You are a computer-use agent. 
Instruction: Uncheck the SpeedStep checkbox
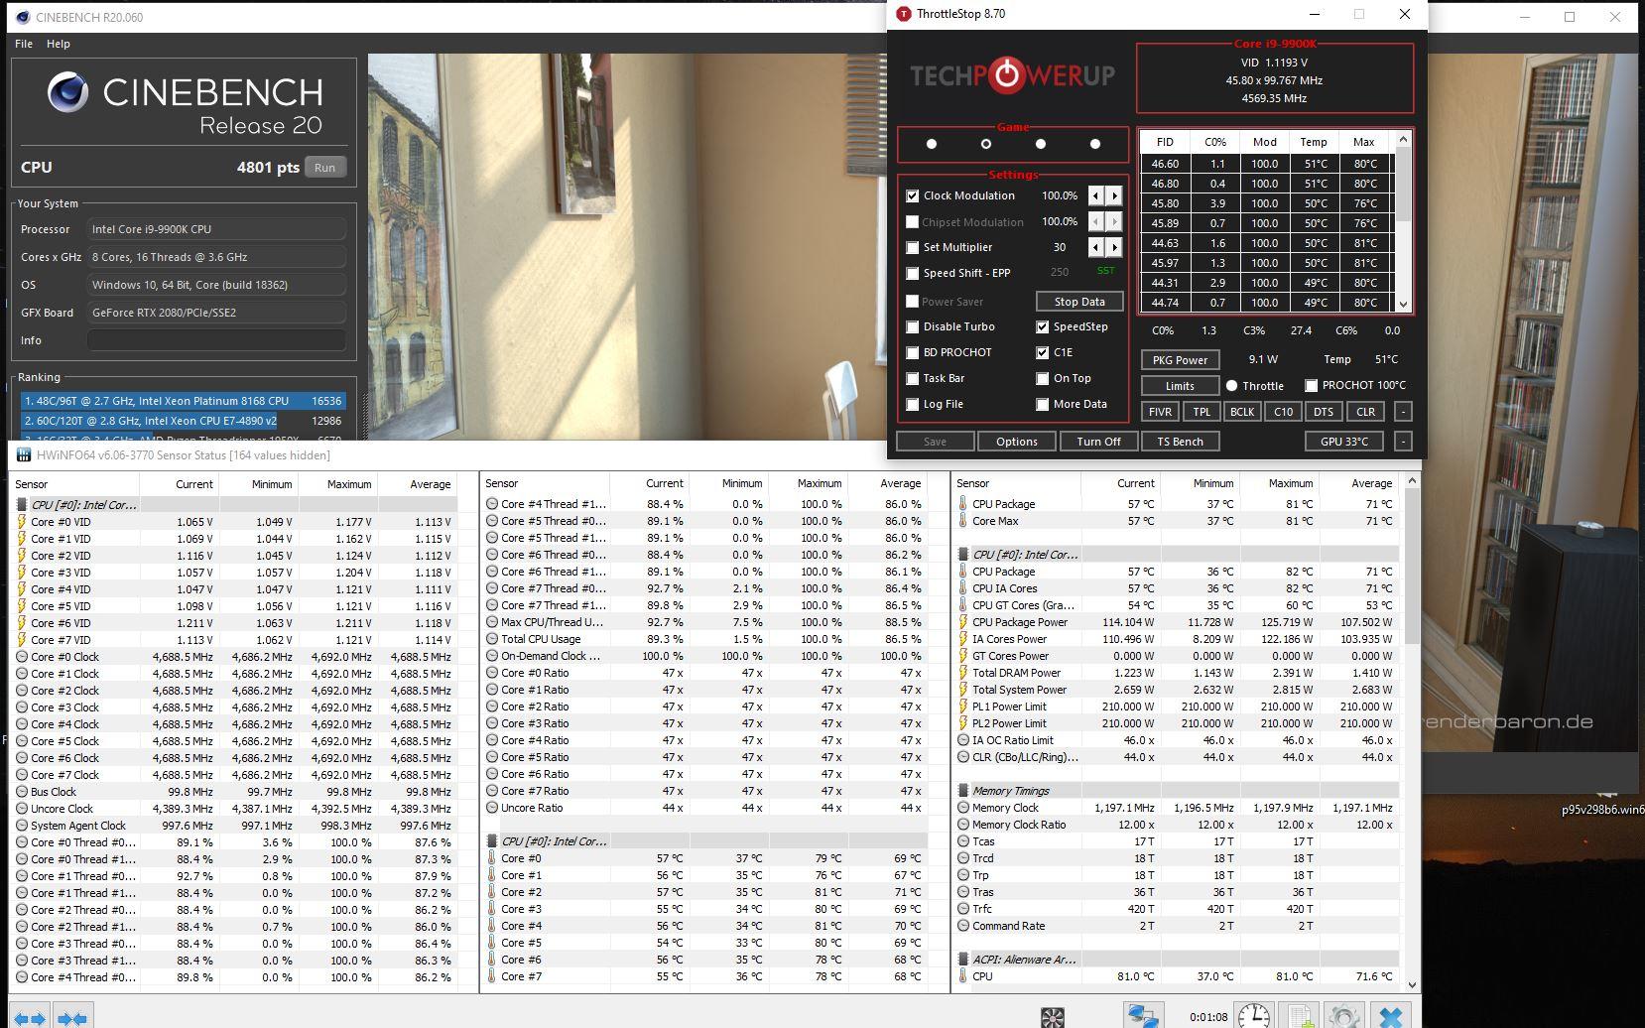coord(1043,326)
